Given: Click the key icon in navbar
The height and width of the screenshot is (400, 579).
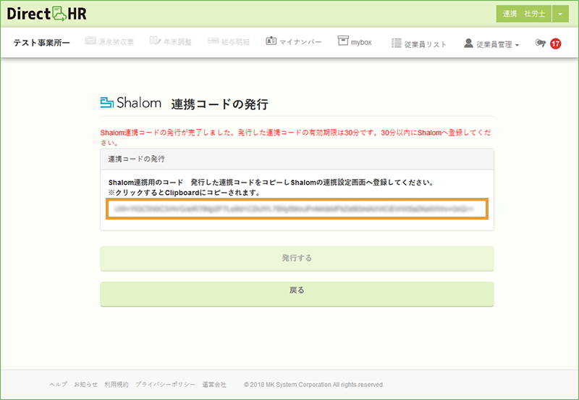Looking at the screenshot, I should (540, 43).
